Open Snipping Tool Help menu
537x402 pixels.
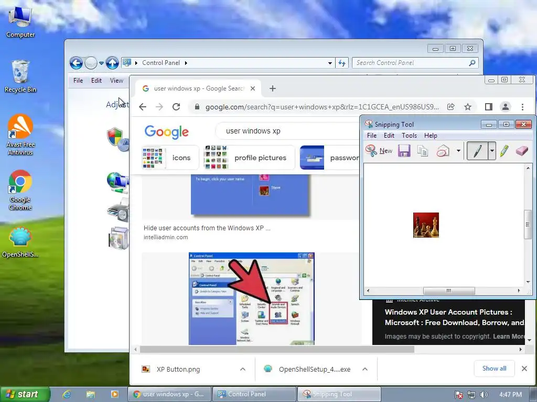pos(431,136)
